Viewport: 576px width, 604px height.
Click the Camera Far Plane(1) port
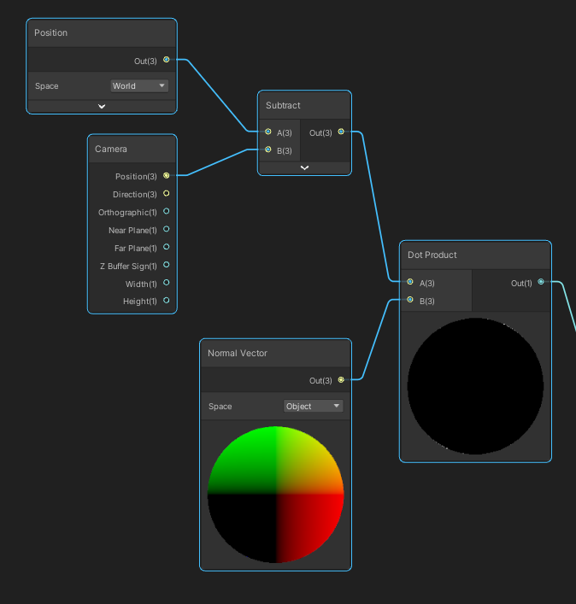[166, 248]
